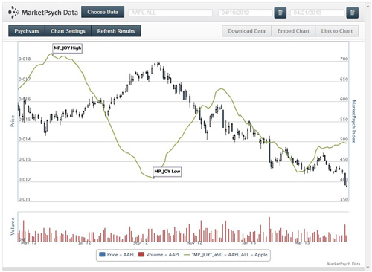Open calendar picker beside 04/21/2013 end date

[x=352, y=13]
